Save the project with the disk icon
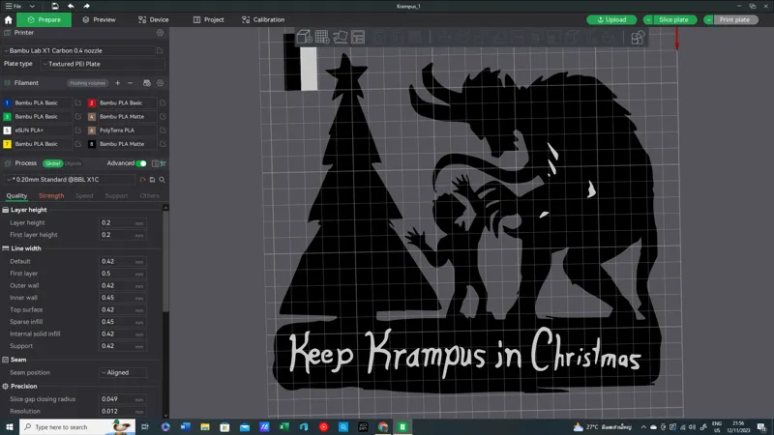The width and height of the screenshot is (774, 435). click(x=55, y=6)
